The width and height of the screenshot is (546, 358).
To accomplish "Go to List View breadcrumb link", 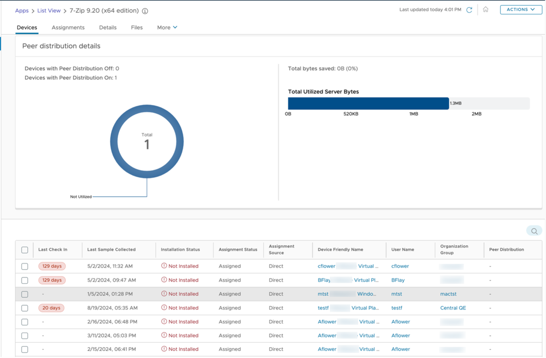I will (49, 11).
